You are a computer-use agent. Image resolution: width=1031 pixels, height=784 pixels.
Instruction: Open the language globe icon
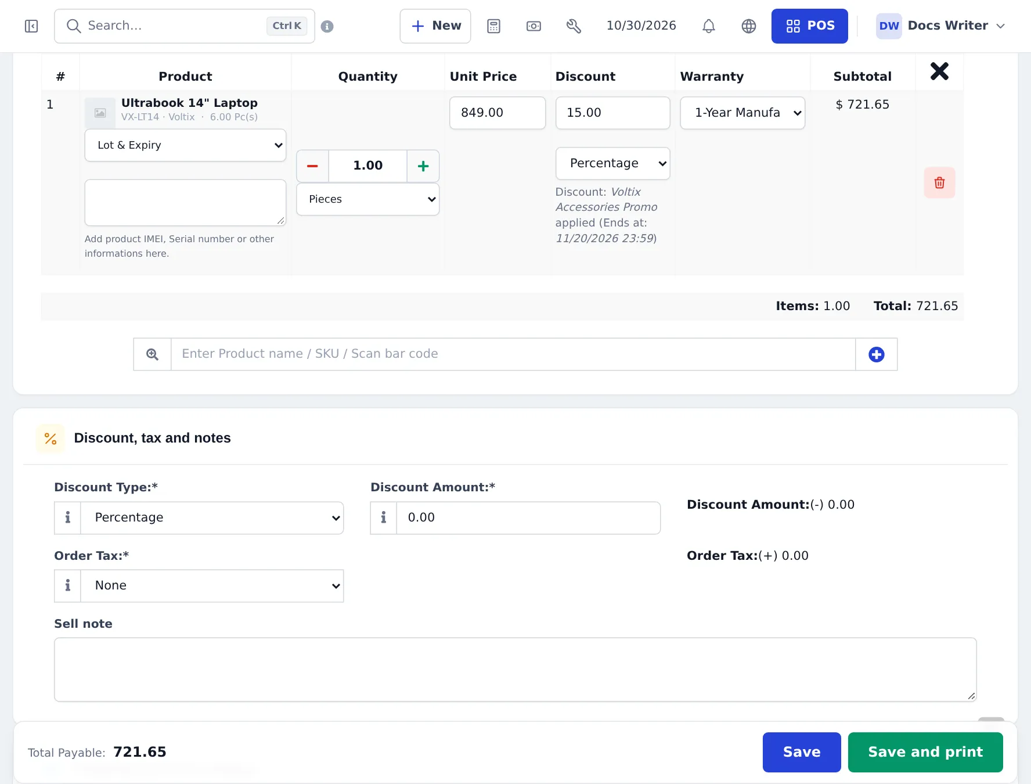[749, 26]
